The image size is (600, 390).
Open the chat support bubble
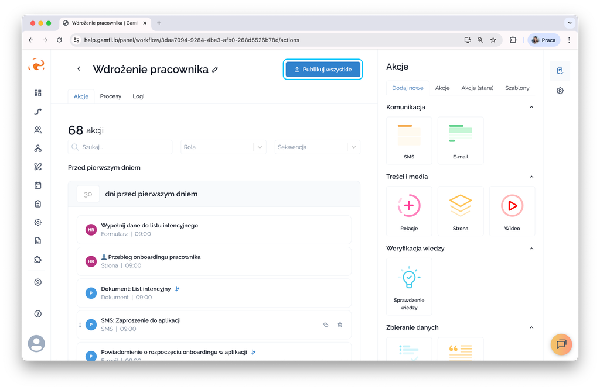(561, 344)
